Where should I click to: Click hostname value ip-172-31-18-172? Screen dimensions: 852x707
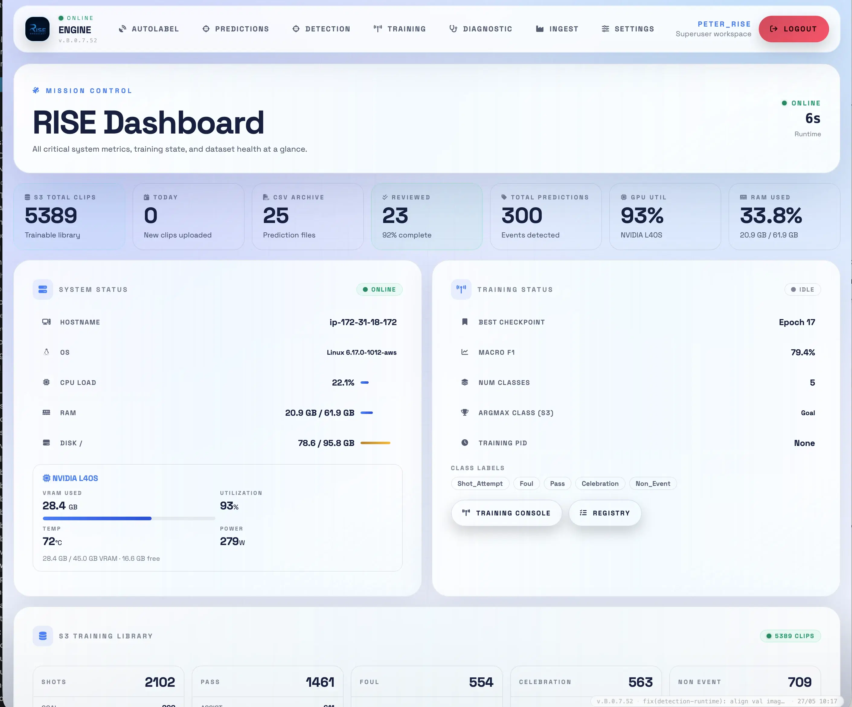[363, 322]
